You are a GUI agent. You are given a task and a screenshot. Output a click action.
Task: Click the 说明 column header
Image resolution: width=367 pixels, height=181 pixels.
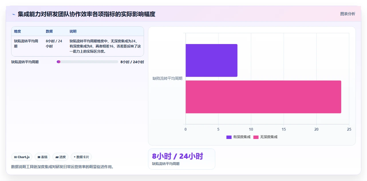coord(73,31)
